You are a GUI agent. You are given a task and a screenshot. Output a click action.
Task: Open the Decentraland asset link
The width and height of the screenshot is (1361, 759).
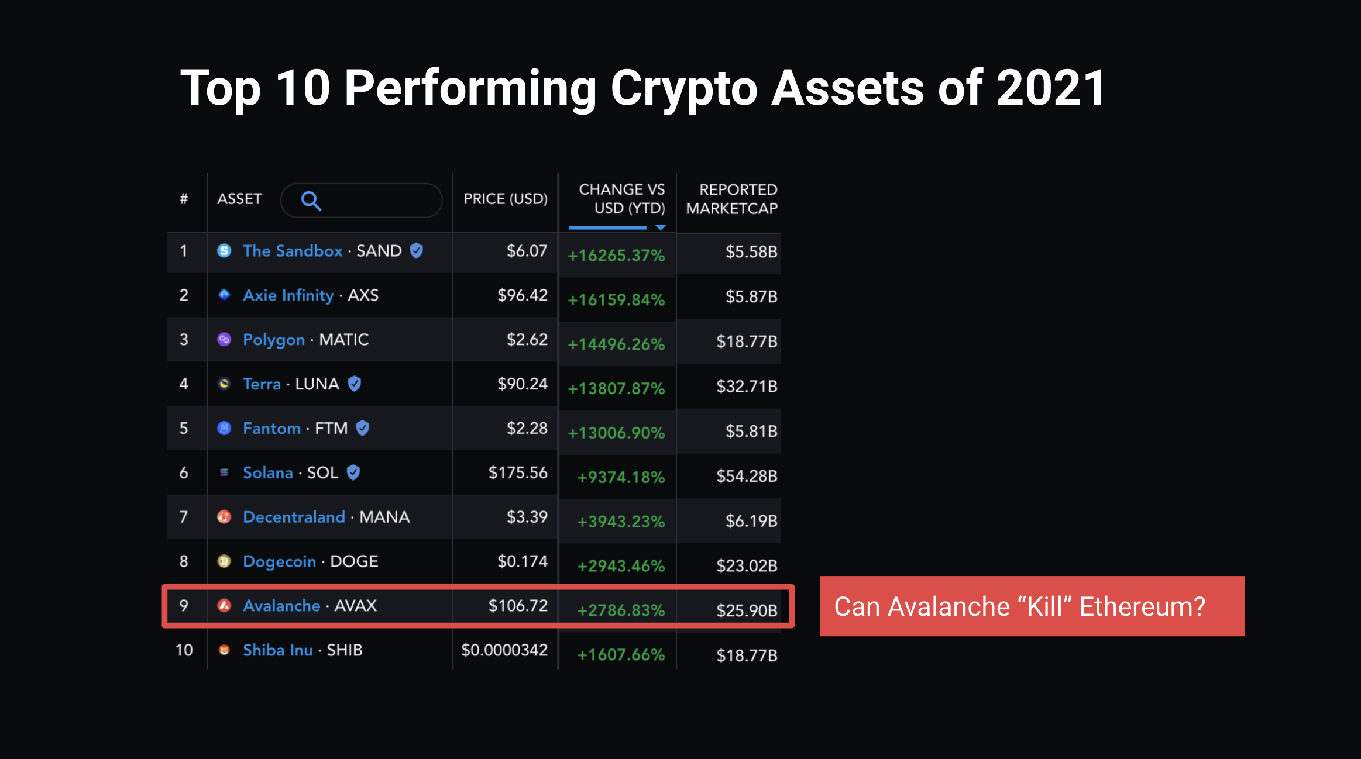tap(293, 517)
